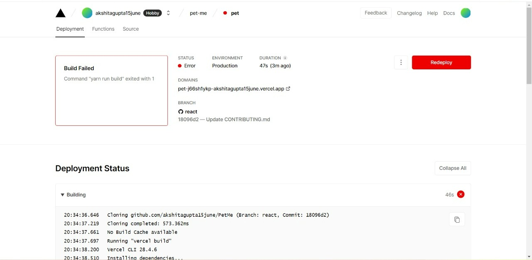Click the profile avatar in top right
Viewport: 532px width, 260px height.
pyautogui.click(x=465, y=13)
